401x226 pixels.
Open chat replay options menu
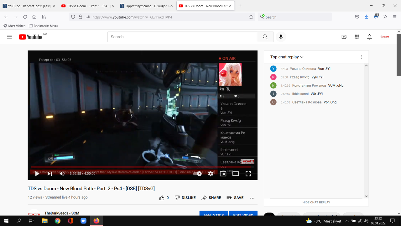tap(361, 57)
